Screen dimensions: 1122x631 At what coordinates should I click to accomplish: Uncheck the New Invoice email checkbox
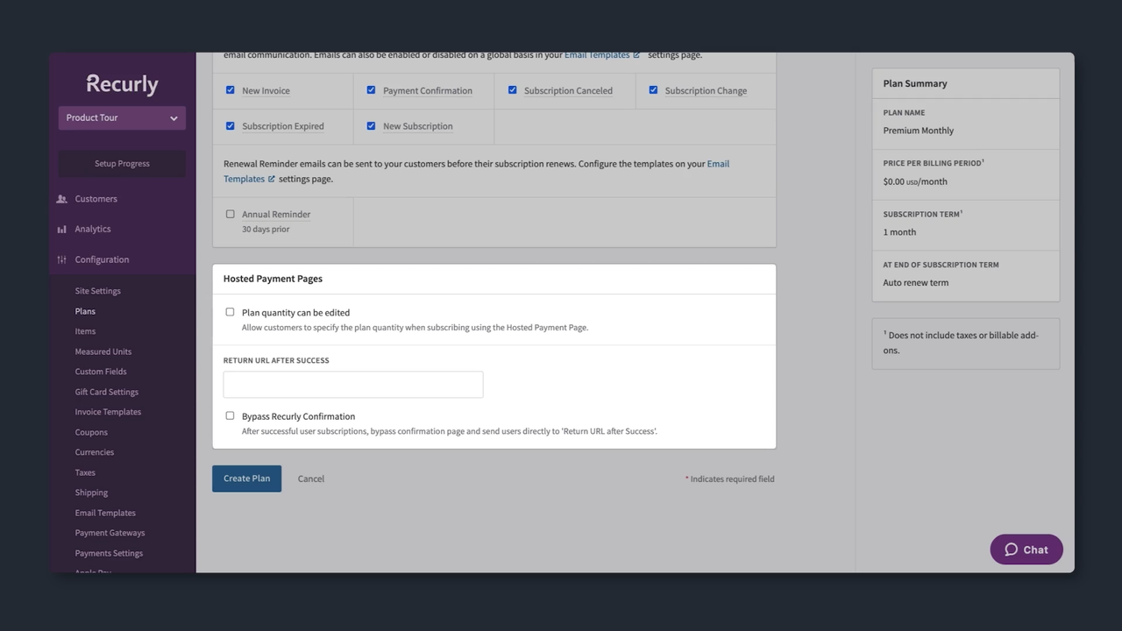pos(230,89)
